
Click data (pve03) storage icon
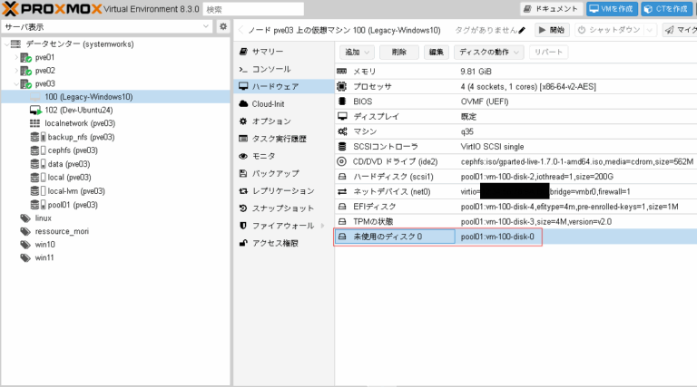pyautogui.click(x=38, y=164)
